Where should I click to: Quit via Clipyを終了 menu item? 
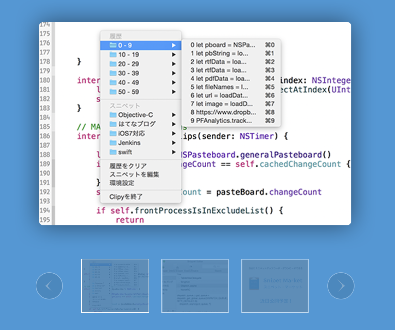point(126,197)
